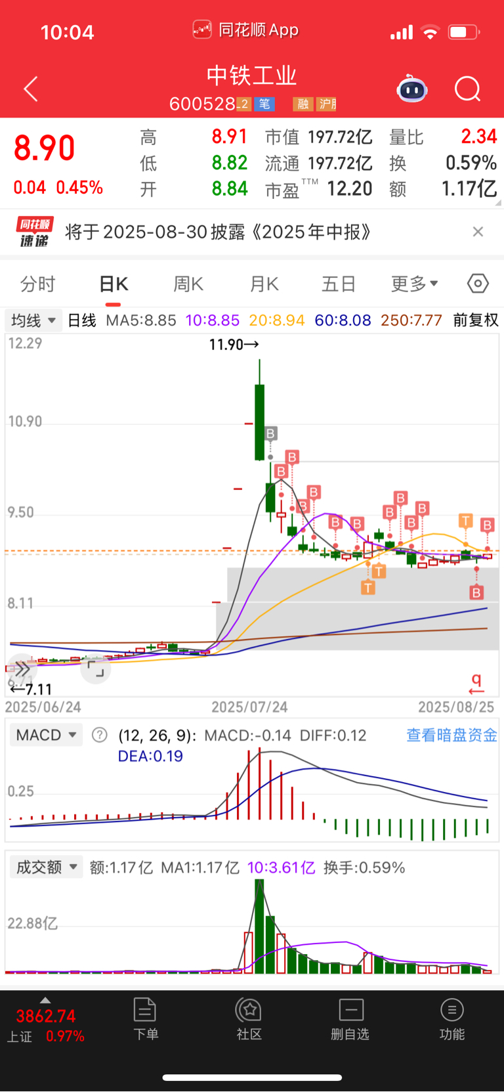Tap the tallest green candlestick on chart
Viewport: 504px width, 1092px height.
pyautogui.click(x=260, y=422)
